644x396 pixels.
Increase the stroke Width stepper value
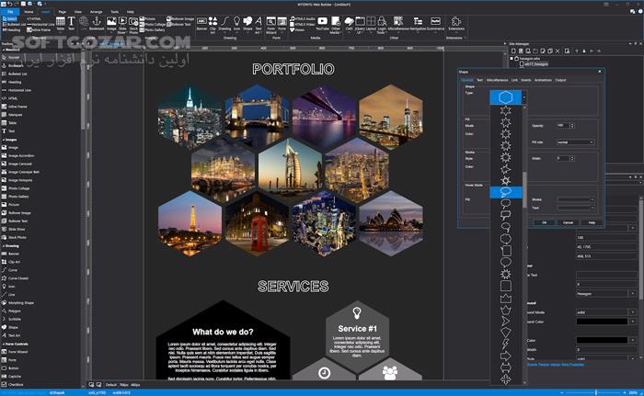pos(572,157)
